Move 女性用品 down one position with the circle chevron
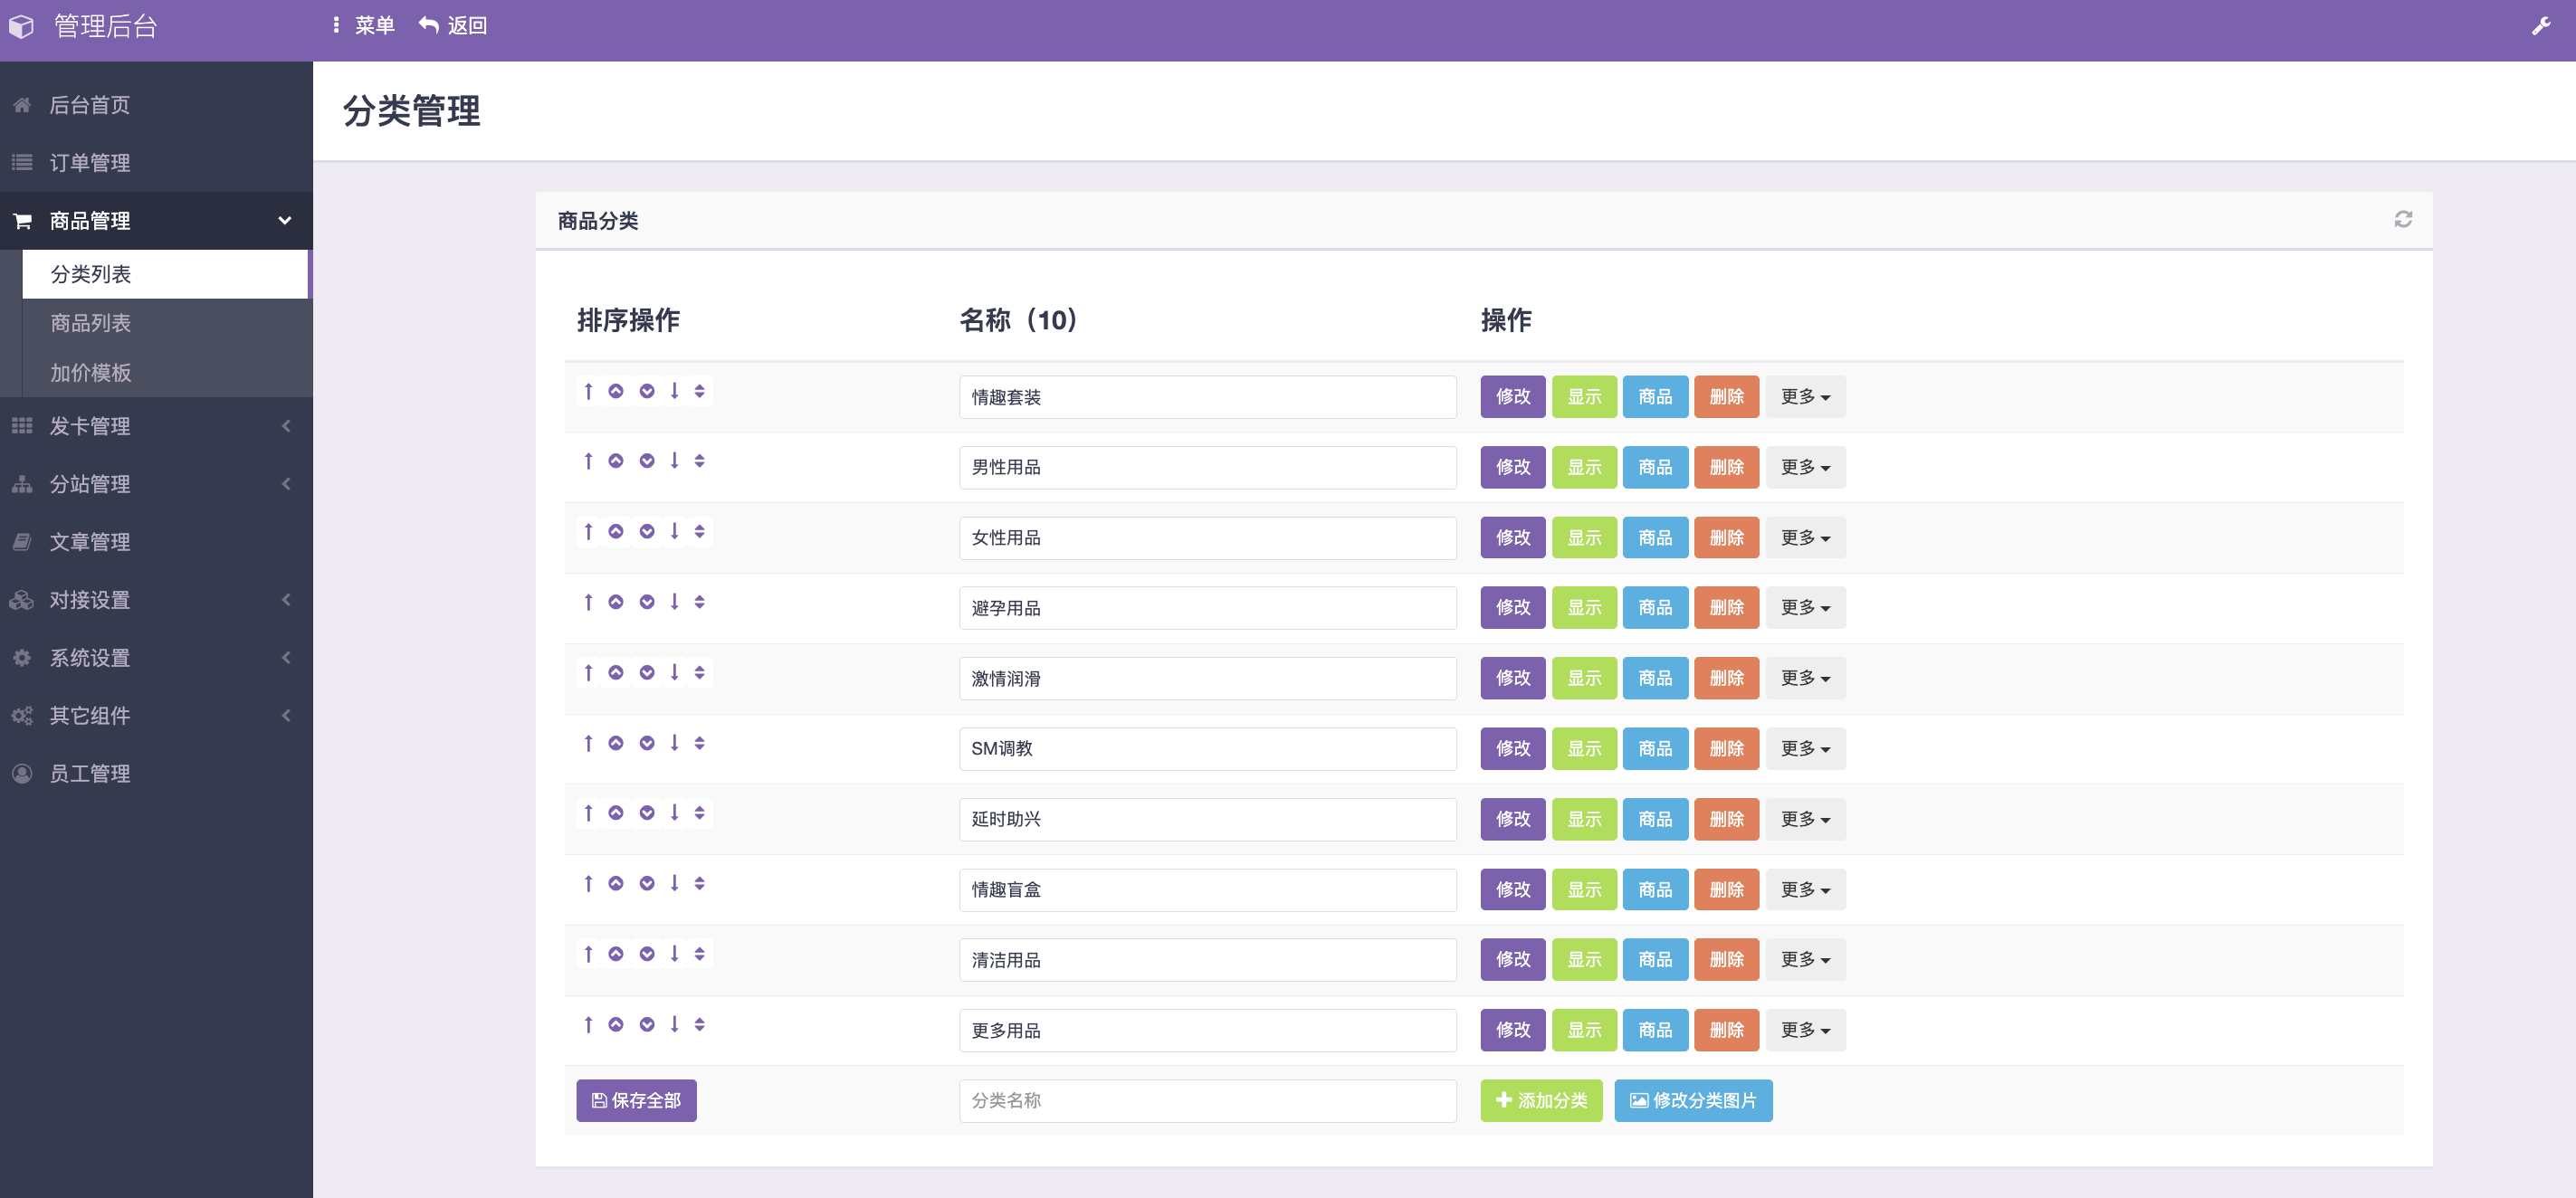Screen dimensions: 2576x1198 (x=647, y=531)
